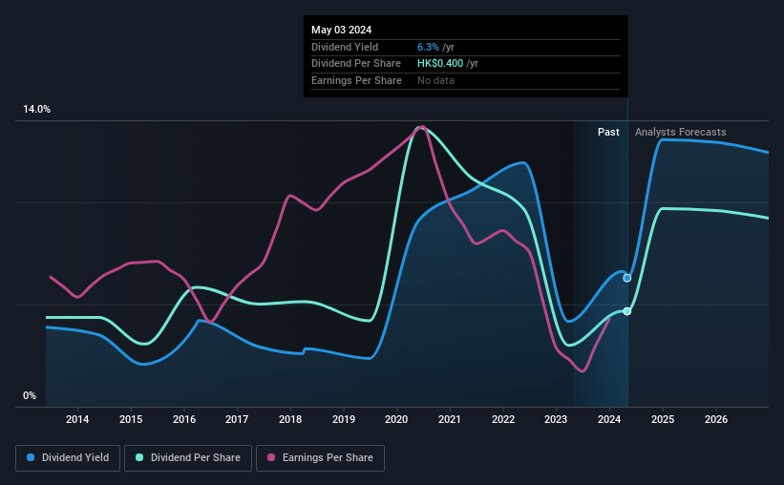This screenshot has width=784, height=485.
Task: Click the HK$0.400 dividend per share value
Action: coord(440,64)
